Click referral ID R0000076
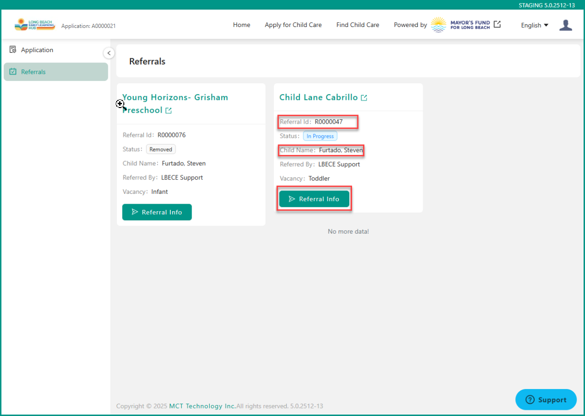This screenshot has width=585, height=416. pos(172,135)
